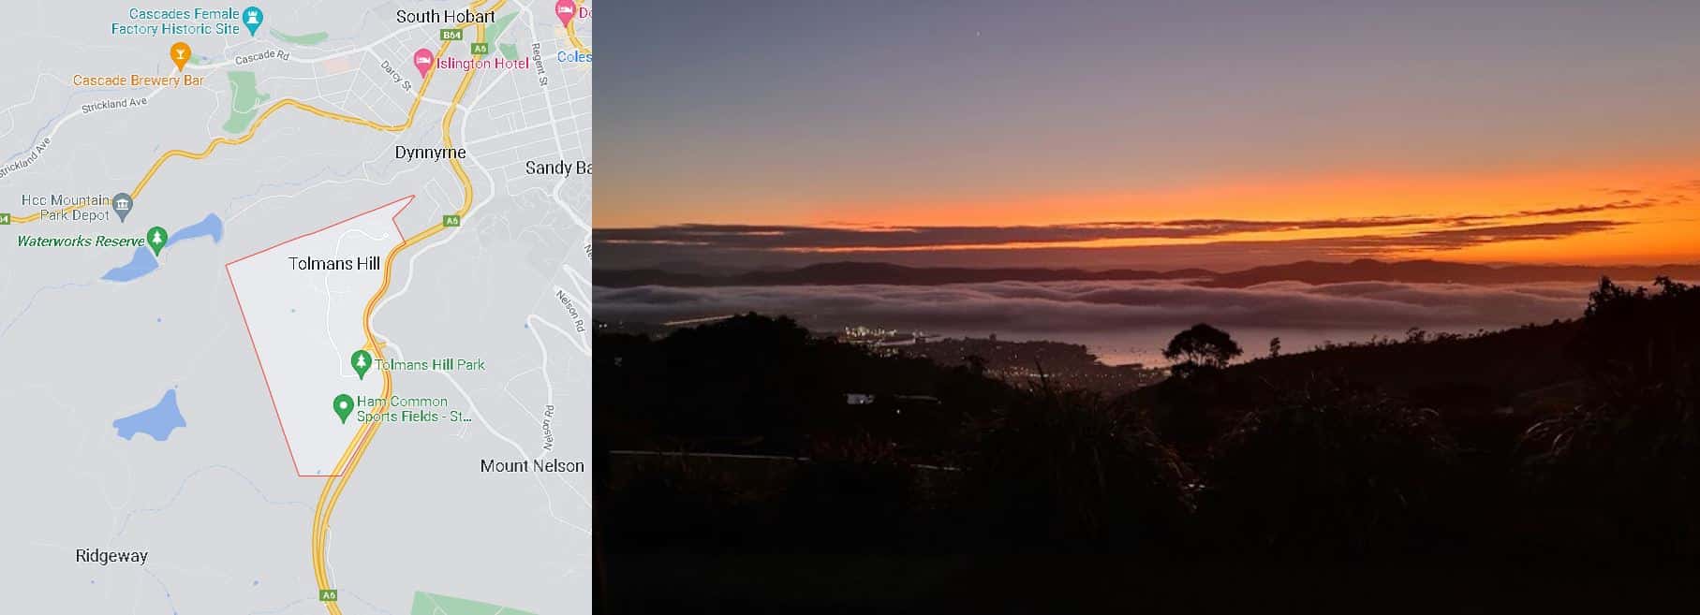Open the Cascade Brewery Bar text label

coord(139,81)
